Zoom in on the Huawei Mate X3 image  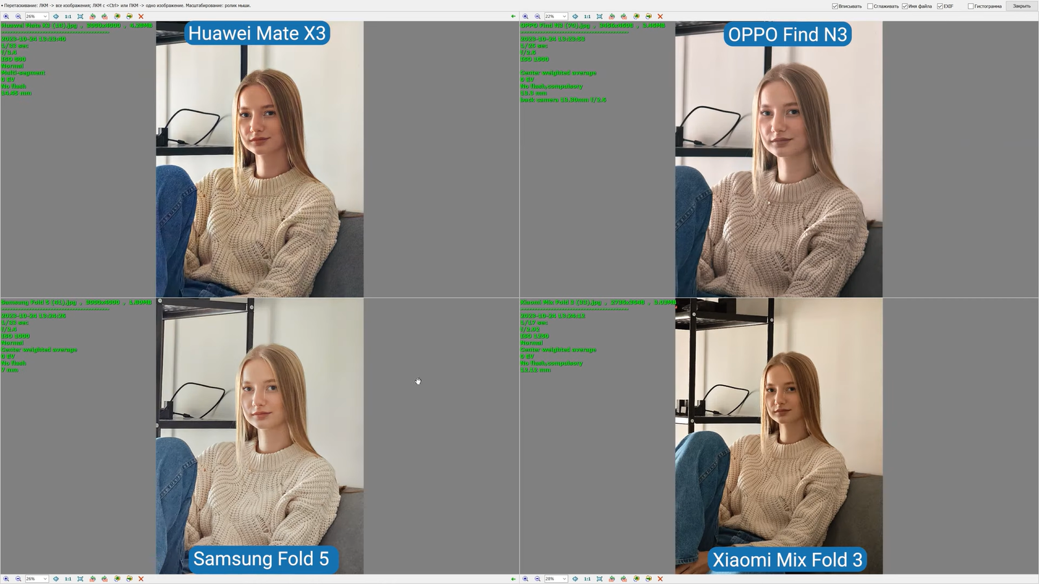(6, 16)
